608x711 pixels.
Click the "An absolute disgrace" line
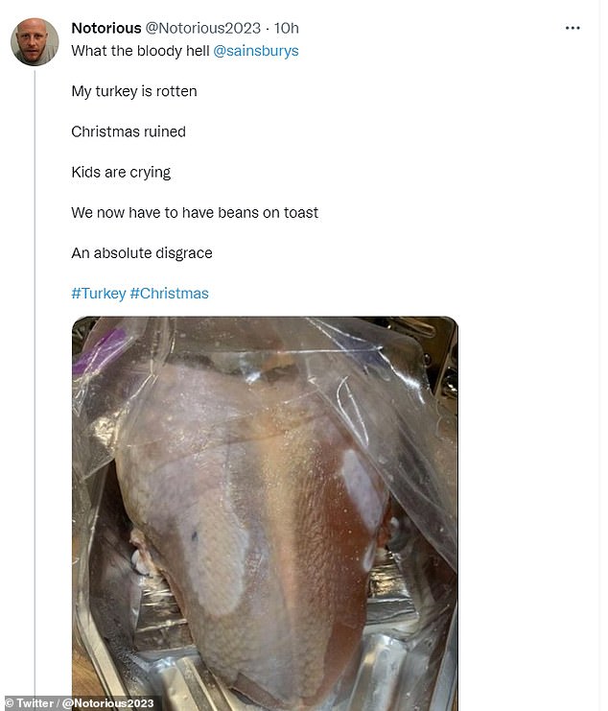(x=142, y=253)
